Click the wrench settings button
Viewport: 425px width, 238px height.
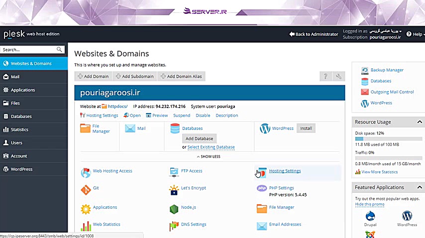(x=338, y=76)
